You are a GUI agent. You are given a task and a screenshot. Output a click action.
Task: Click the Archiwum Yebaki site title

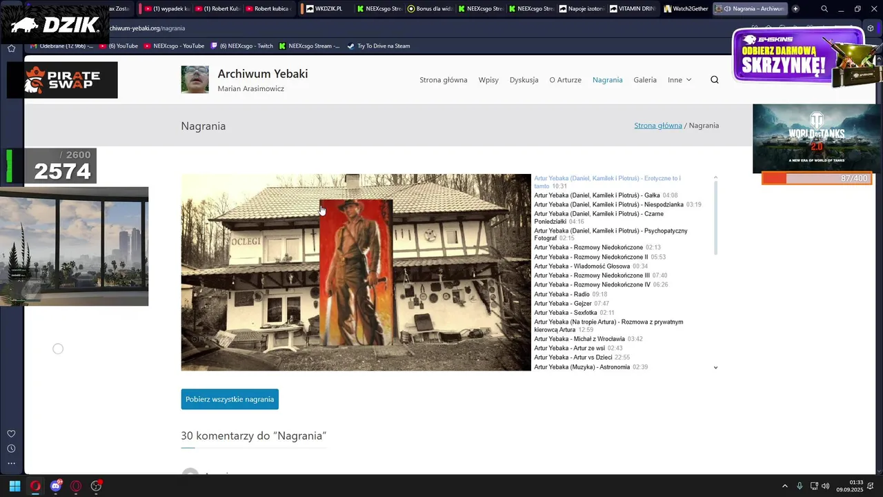click(x=263, y=73)
